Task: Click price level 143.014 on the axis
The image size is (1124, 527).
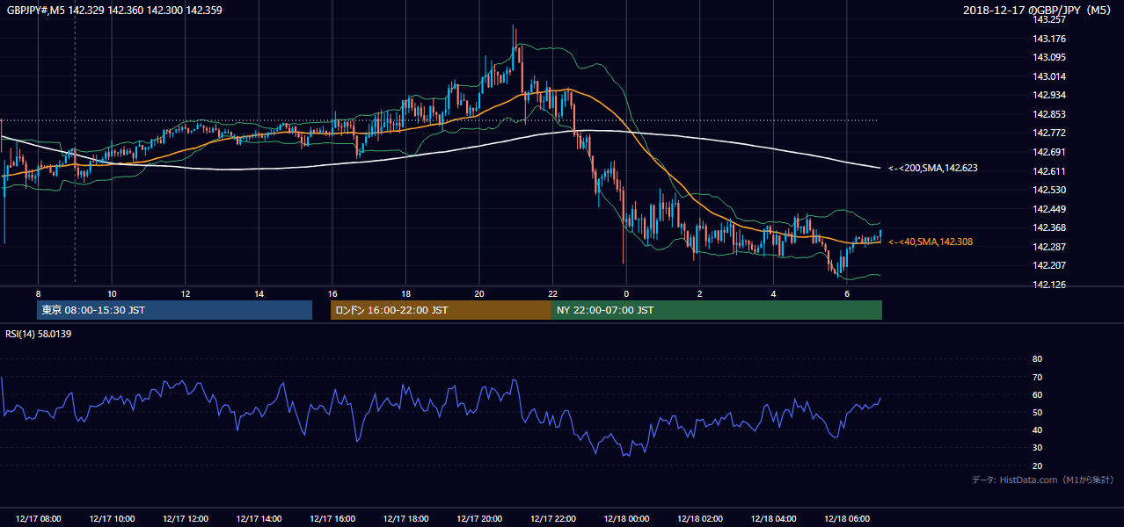Action: coord(1049,76)
